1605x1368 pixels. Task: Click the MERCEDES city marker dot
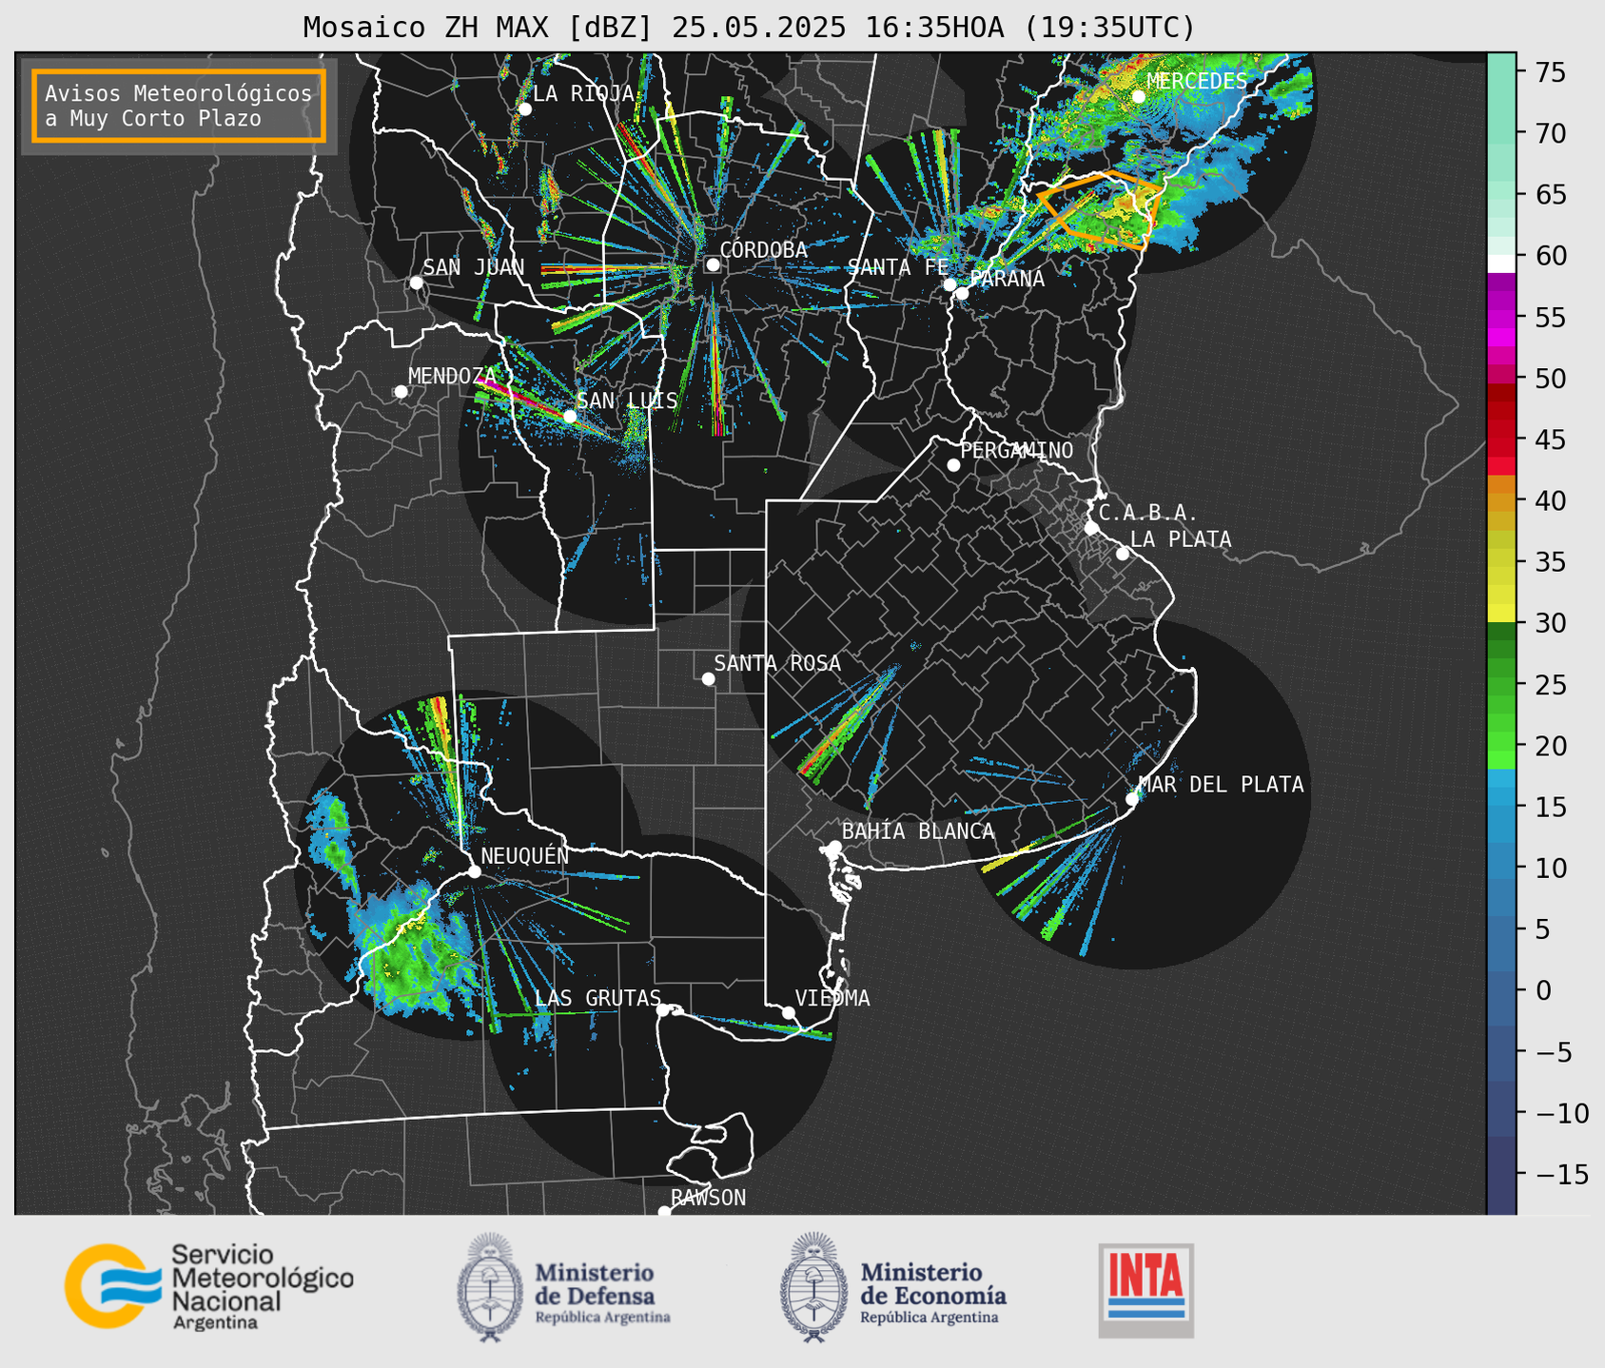coord(1138,96)
